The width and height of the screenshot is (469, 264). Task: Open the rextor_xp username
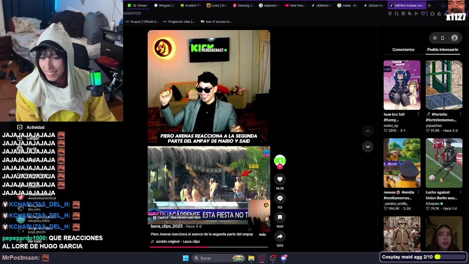[391, 126]
